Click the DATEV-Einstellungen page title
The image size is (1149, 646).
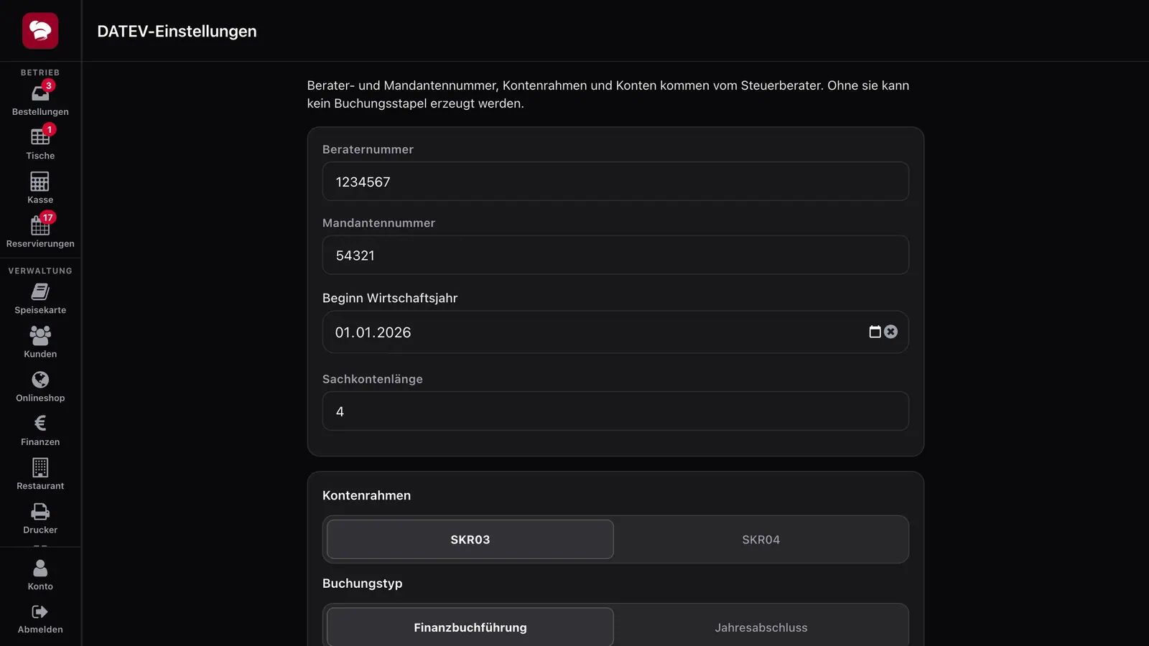pos(177,32)
